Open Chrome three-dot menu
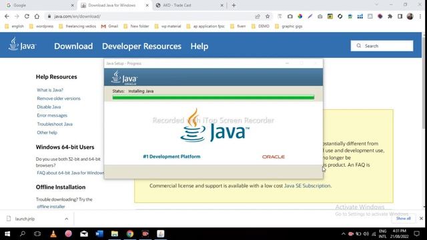 coord(420,16)
